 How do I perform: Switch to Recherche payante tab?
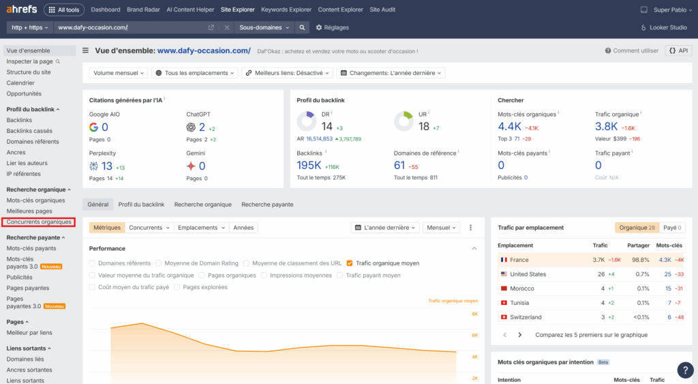pos(267,205)
